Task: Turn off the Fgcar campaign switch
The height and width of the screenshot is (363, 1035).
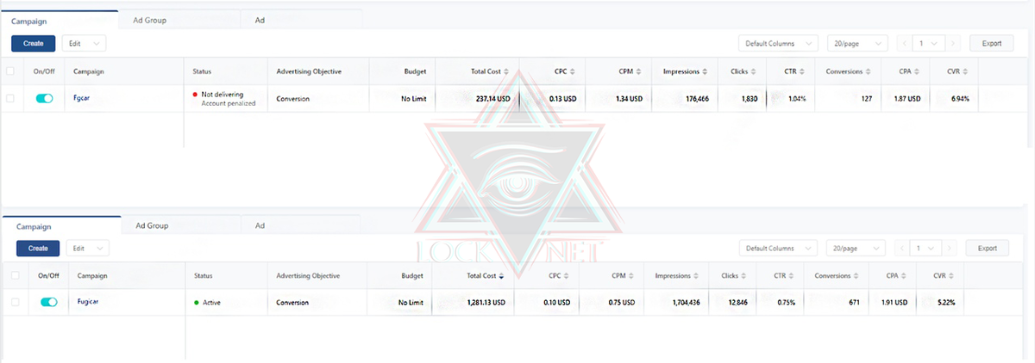Action: point(44,98)
